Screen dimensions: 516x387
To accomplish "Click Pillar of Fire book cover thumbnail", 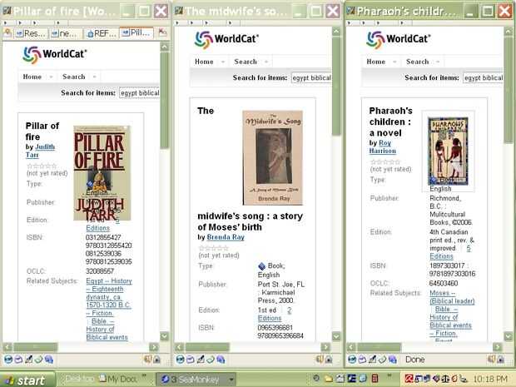I will click(102, 173).
